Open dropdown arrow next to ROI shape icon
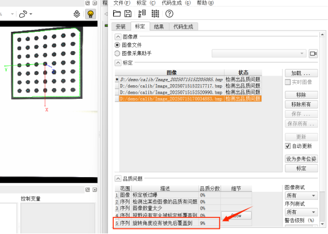Screen dimensions: 328x234 click(x=31, y=14)
